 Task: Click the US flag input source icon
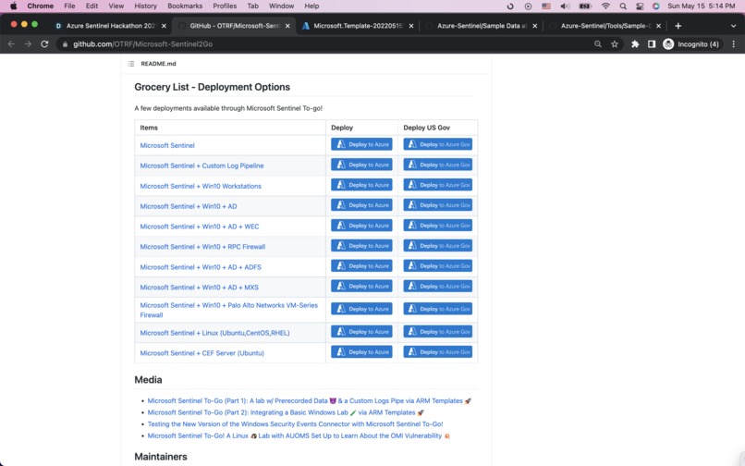pyautogui.click(x=546, y=6)
